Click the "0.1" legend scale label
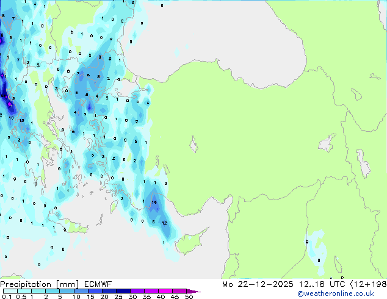The width and height of the screenshot is (387, 299). tap(7, 297)
